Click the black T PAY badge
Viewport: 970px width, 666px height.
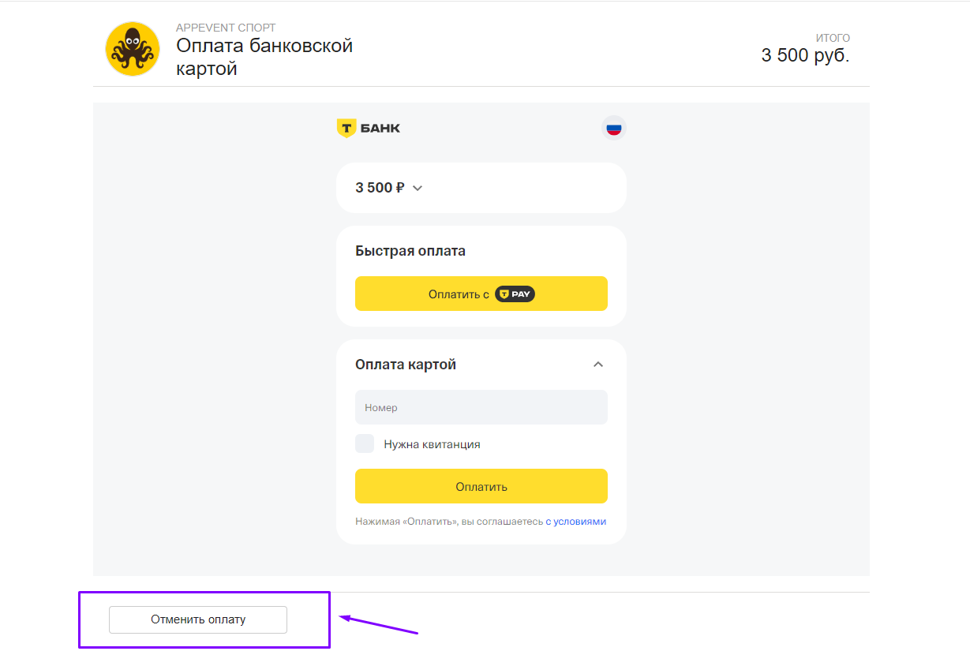pyautogui.click(x=515, y=294)
